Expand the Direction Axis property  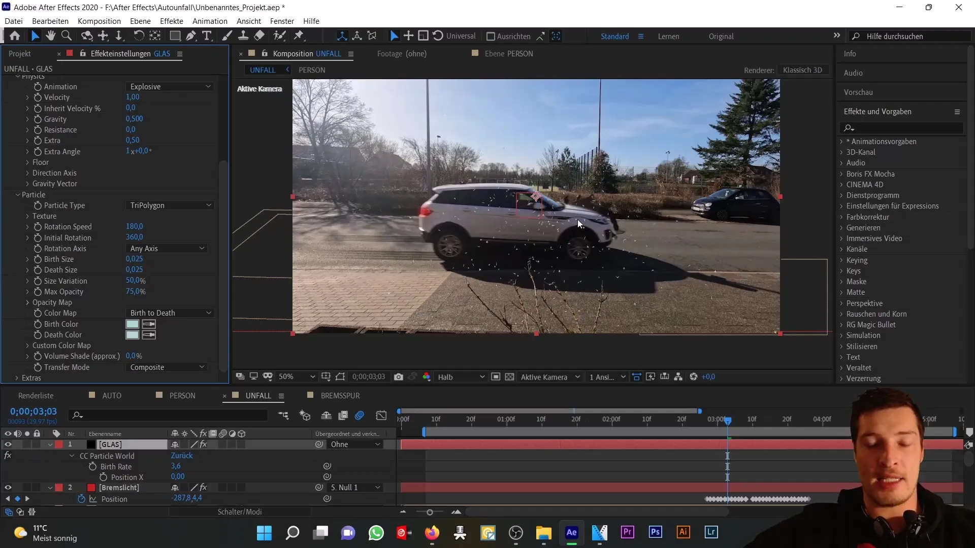[x=27, y=173]
